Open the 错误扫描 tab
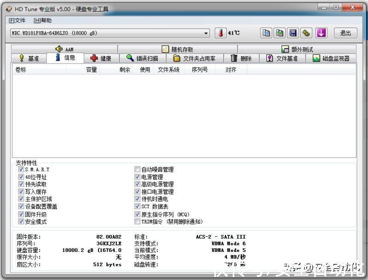This screenshot has height=280, width=368. coord(143,58)
